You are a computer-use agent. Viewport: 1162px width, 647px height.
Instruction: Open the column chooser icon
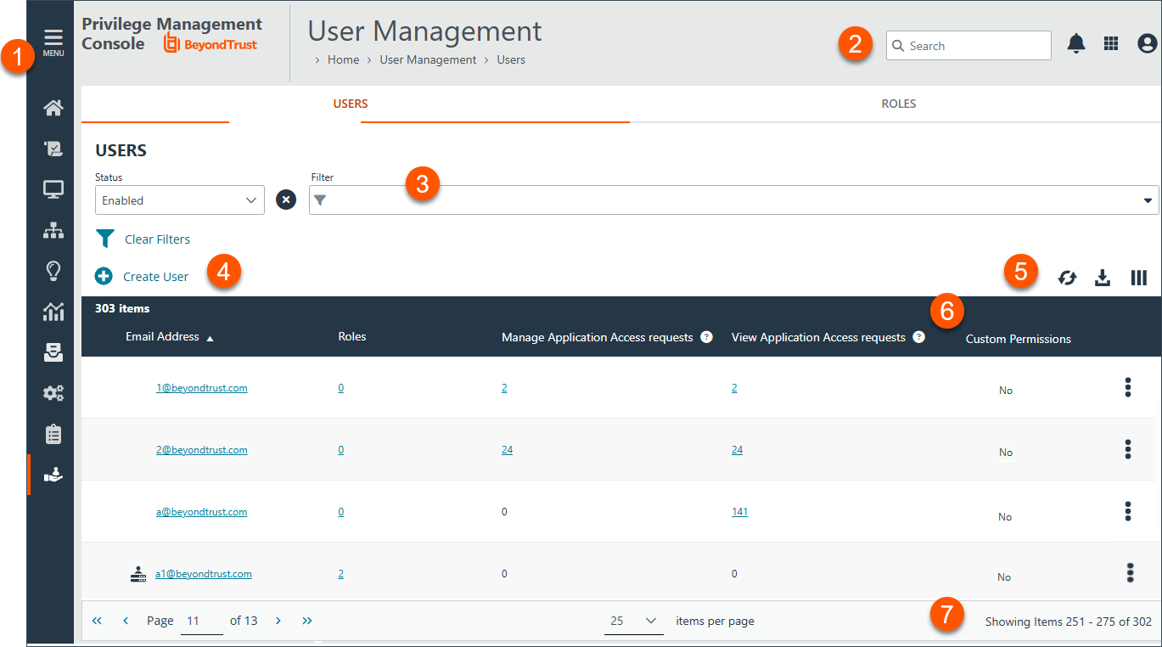click(1139, 278)
